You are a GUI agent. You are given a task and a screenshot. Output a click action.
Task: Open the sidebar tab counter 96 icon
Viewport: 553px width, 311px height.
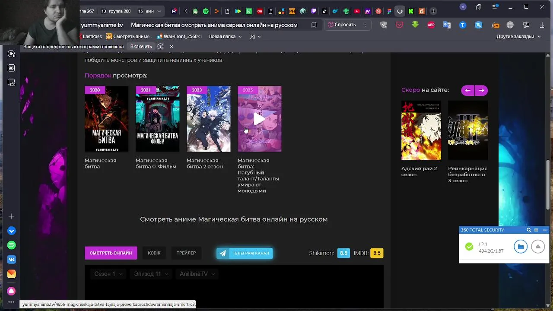[x=12, y=68]
